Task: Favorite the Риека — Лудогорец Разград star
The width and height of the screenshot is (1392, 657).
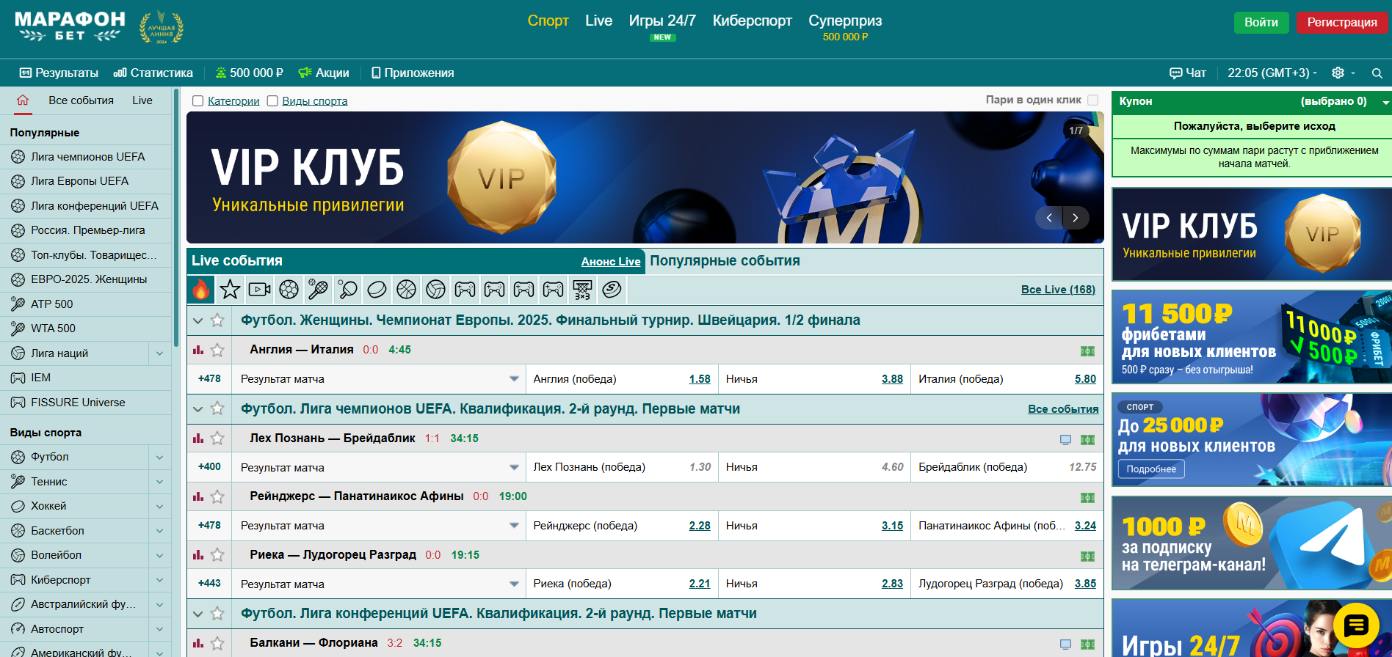Action: (x=217, y=555)
